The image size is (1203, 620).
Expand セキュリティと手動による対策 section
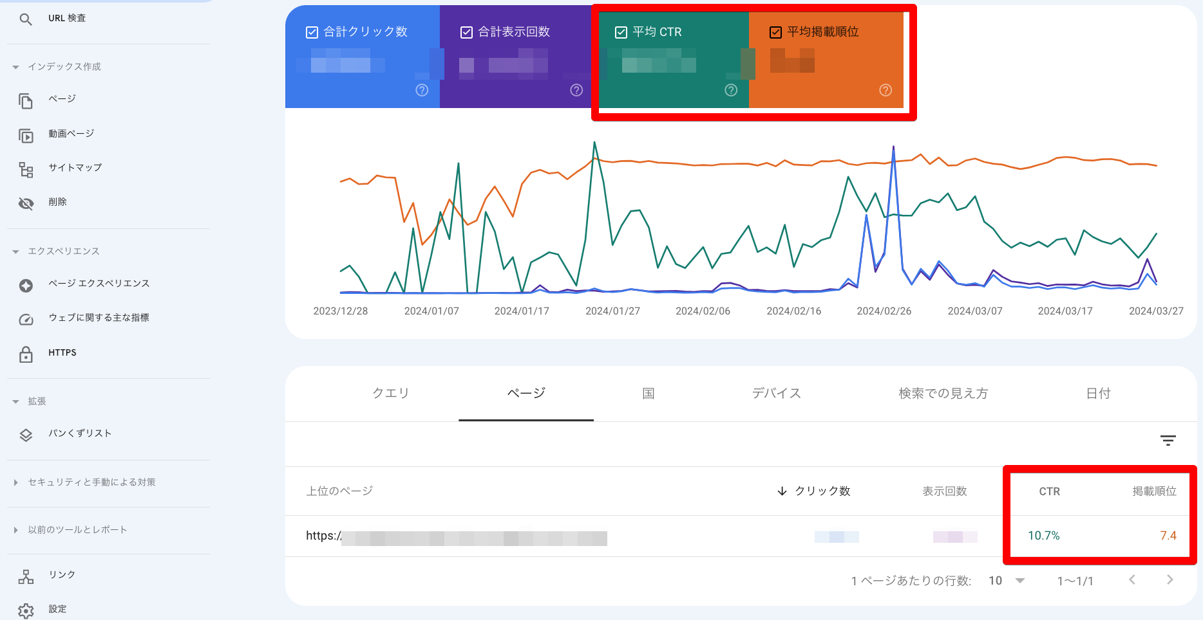[15, 482]
